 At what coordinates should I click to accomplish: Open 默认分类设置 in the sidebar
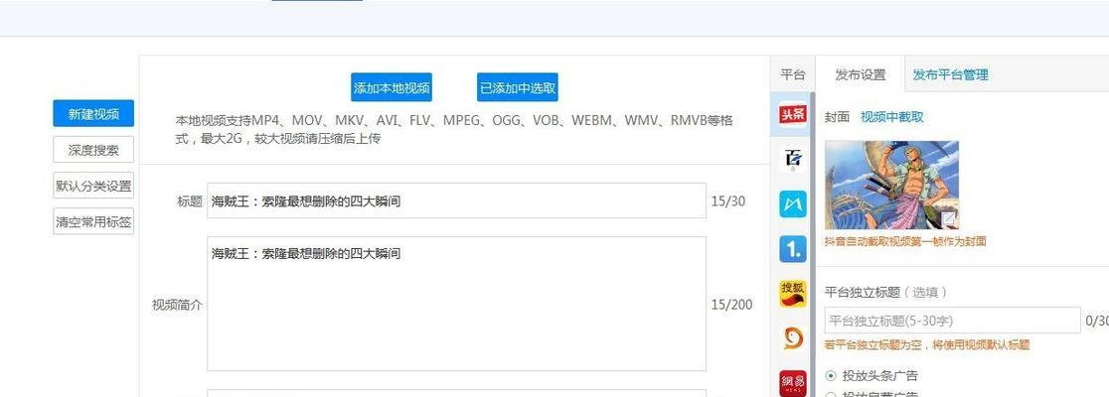(x=93, y=186)
